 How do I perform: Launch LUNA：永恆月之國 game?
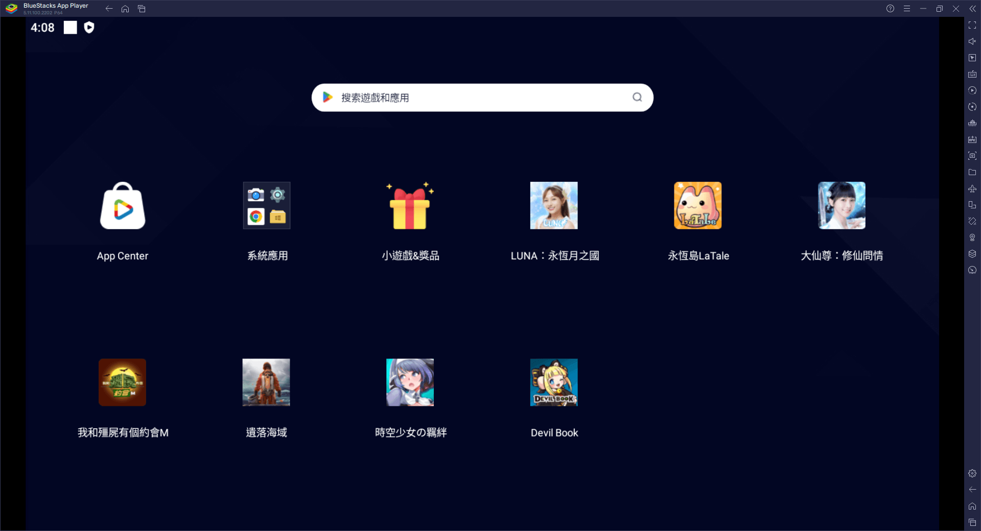tap(554, 206)
